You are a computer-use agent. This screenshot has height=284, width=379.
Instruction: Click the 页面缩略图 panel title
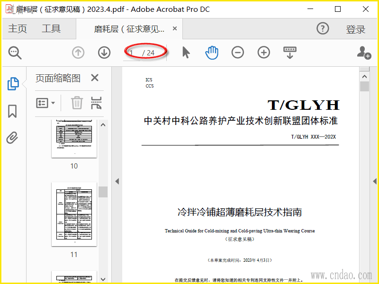tap(58, 78)
